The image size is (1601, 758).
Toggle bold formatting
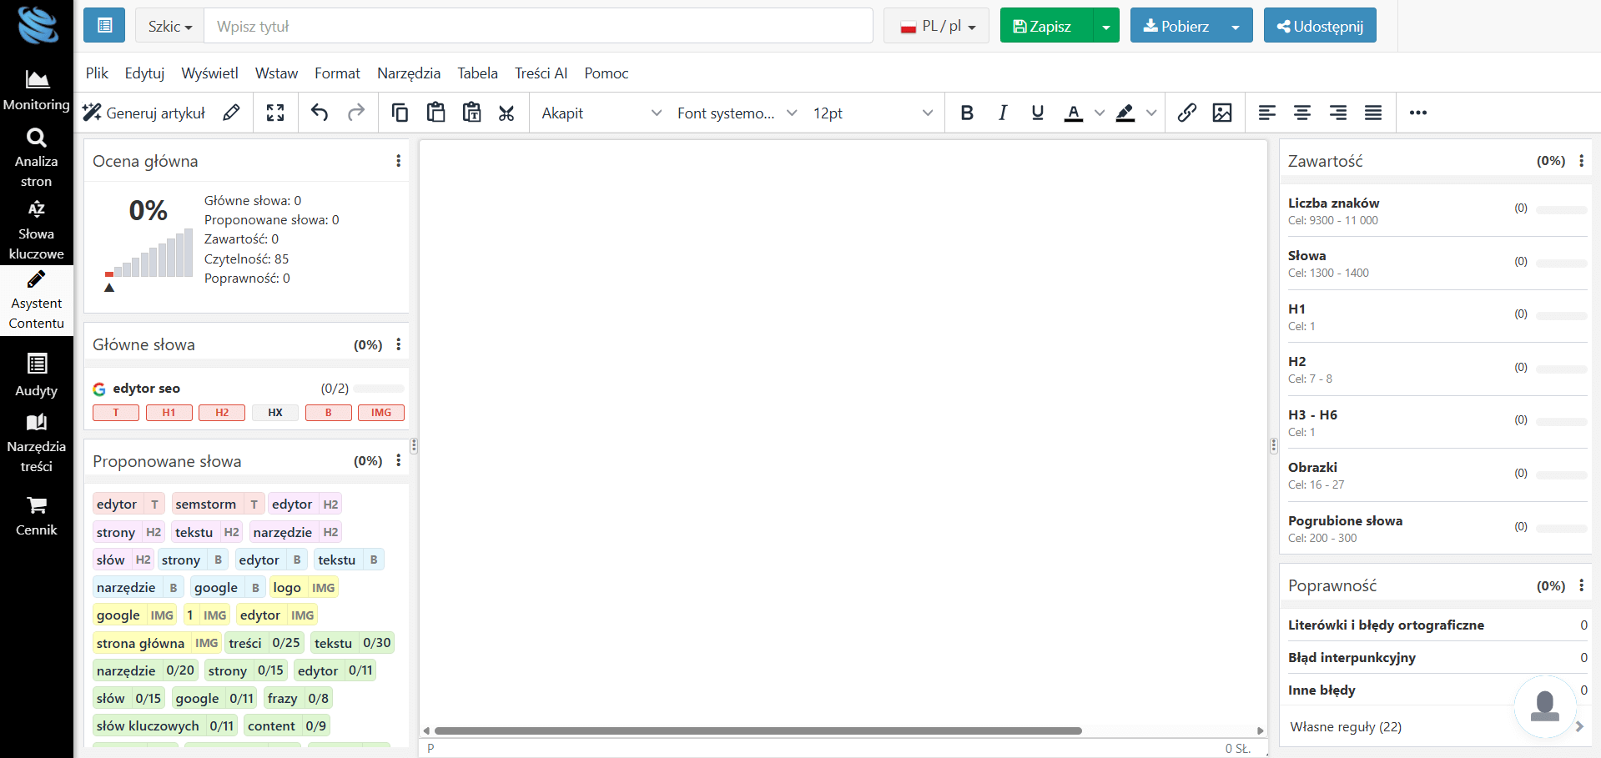pos(967,113)
